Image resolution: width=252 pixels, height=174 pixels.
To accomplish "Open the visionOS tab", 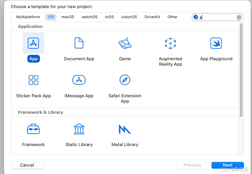I will (x=129, y=17).
